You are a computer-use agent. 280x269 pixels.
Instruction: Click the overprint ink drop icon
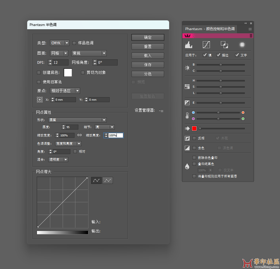(187, 166)
